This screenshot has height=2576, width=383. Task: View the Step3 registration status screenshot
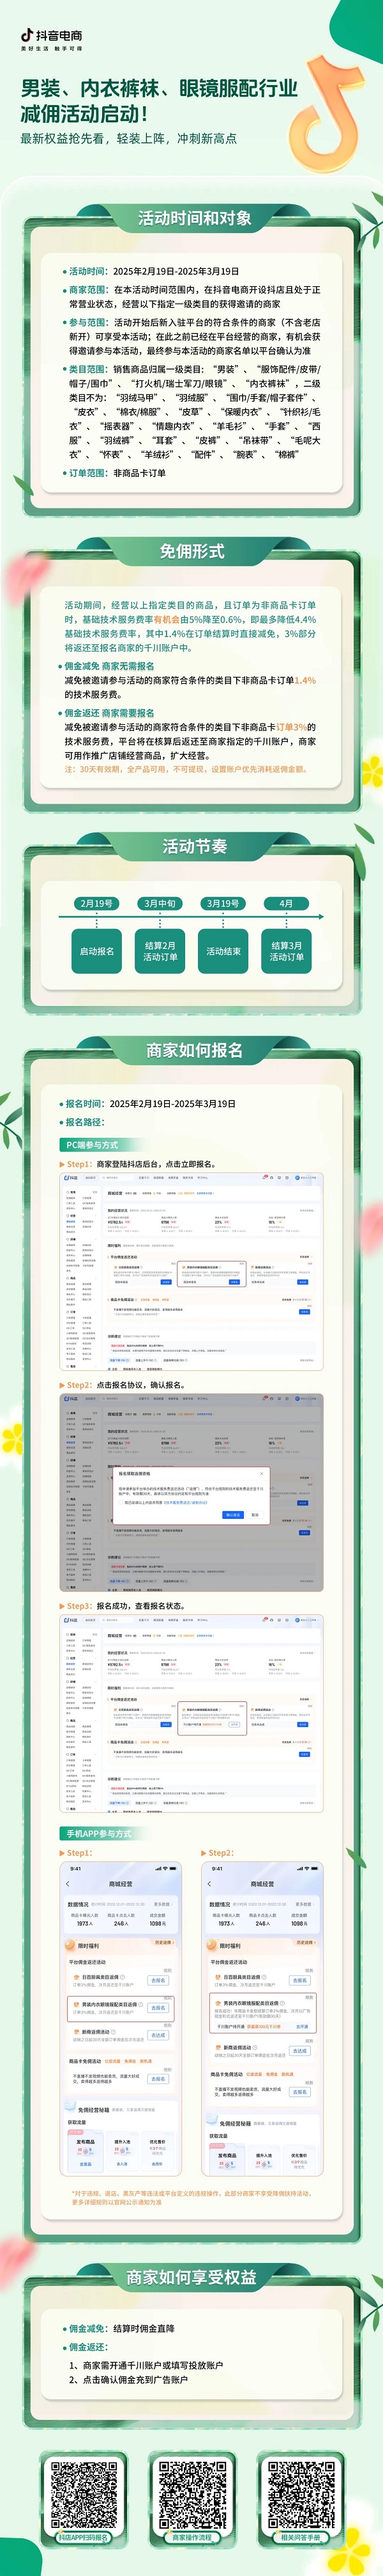coord(191,1713)
